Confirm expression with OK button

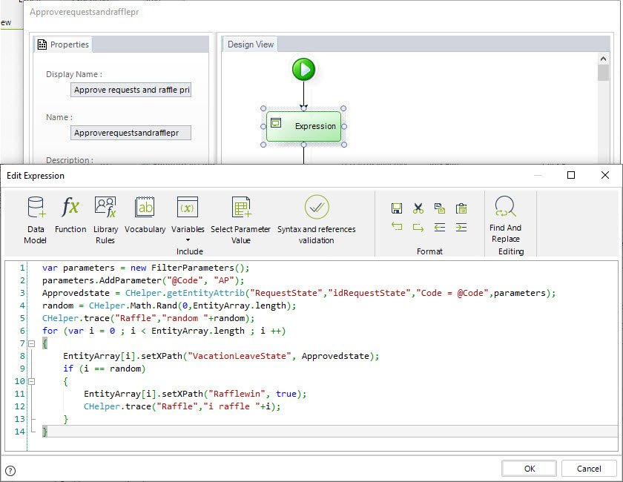click(x=530, y=469)
